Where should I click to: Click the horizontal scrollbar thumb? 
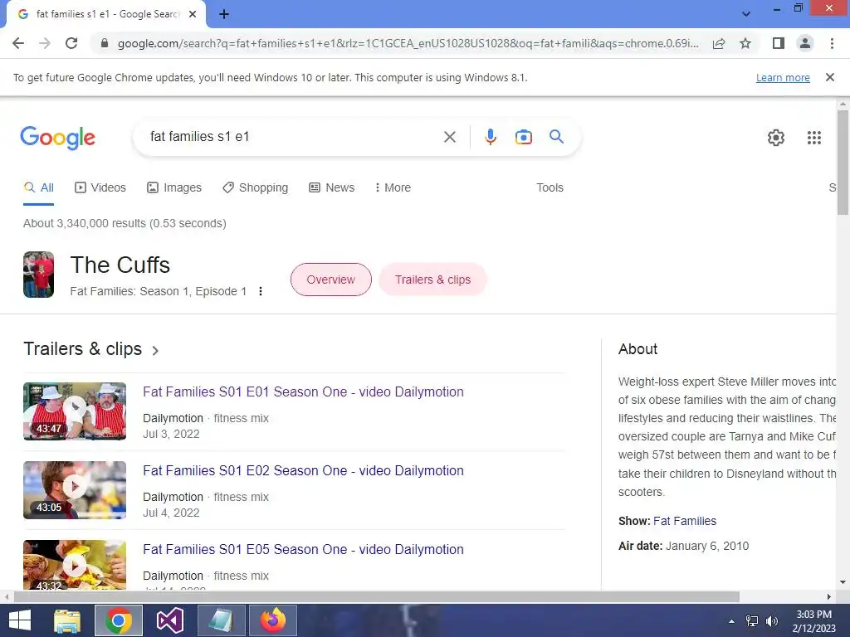(377, 596)
